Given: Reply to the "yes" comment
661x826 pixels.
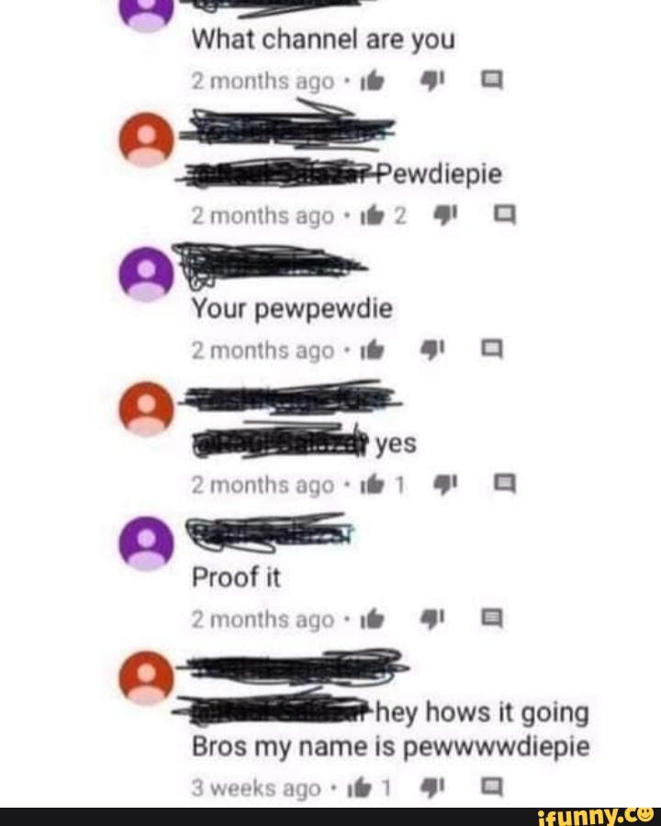Looking at the screenshot, I should [504, 484].
